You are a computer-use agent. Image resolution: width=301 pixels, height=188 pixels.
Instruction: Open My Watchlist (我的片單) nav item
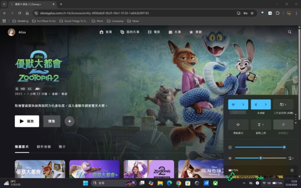(130, 32)
